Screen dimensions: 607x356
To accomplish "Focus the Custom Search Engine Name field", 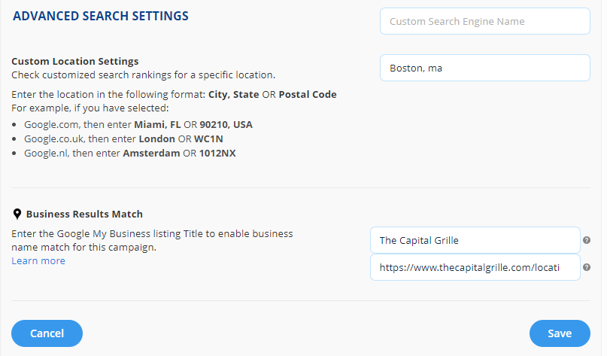I will pyautogui.click(x=485, y=22).
